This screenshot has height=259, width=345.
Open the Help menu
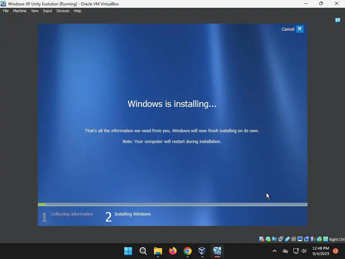pos(77,11)
